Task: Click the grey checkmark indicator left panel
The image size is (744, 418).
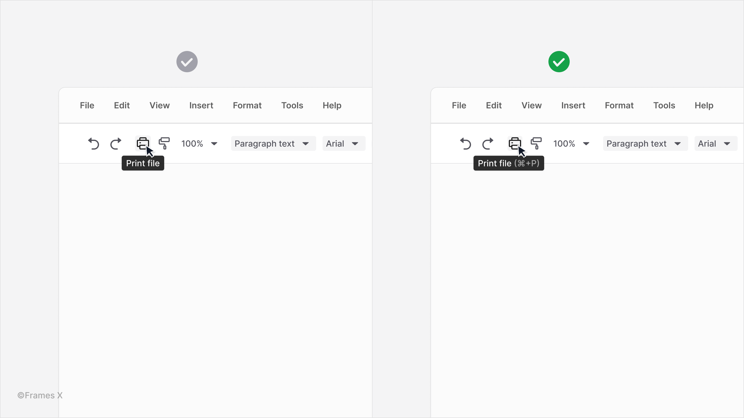Action: coord(187,61)
